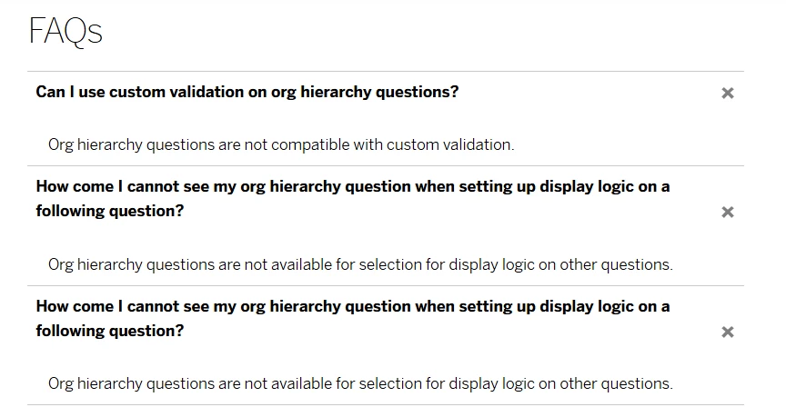This screenshot has width=786, height=407.
Task: Collapse the last FAQ about display logic
Action: pos(352,318)
